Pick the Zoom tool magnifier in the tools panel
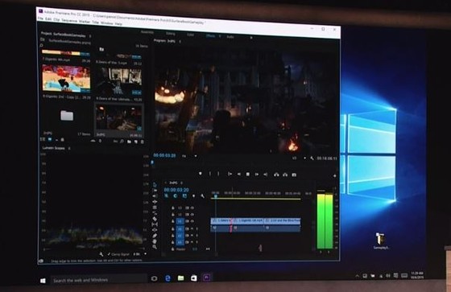This screenshot has width=451, height=292. [155, 247]
